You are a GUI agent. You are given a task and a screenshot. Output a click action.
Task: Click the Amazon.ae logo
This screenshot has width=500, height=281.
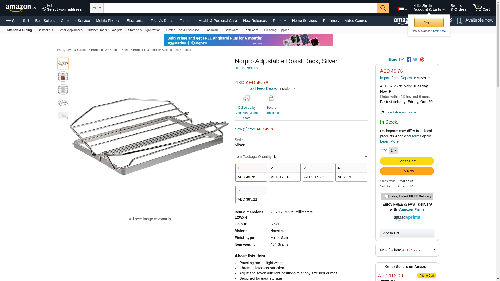click(21, 8)
